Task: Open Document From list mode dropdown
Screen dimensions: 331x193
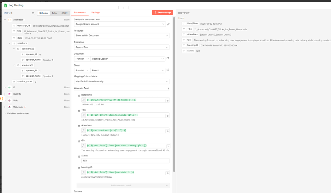Action: pos(82,59)
